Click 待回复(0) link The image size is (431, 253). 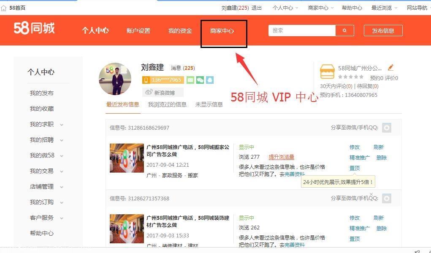pyautogui.click(x=368, y=86)
